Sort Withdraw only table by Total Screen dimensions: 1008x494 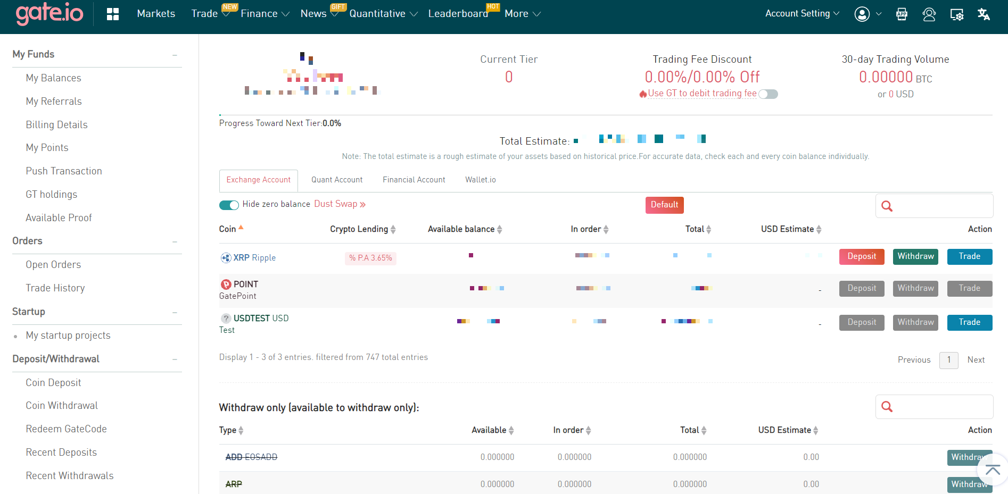point(704,431)
